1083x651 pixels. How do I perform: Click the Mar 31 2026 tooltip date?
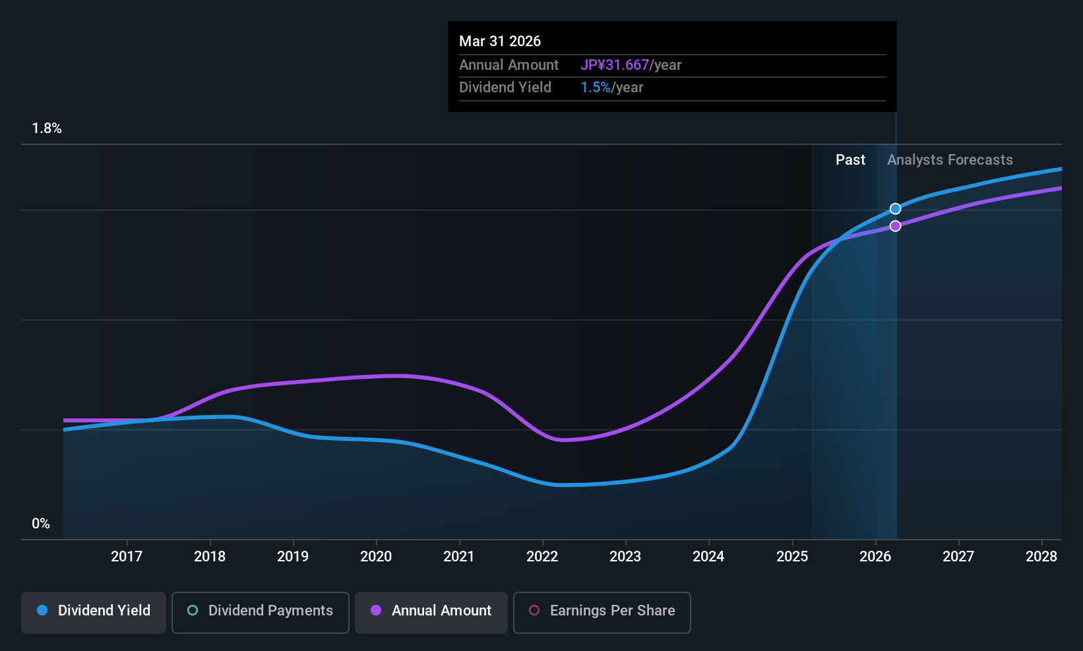click(500, 42)
